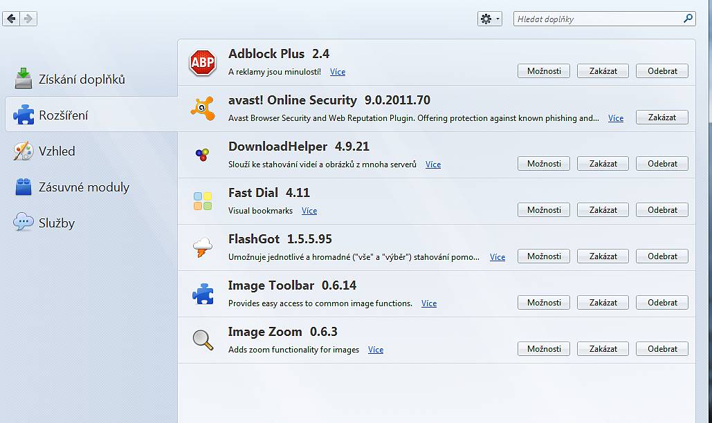Open the 'Služby' category
This screenshot has height=423, width=712.
91,223
